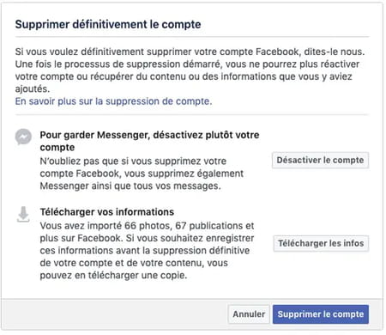Click the download arrow icon
The height and width of the screenshot is (335, 386).
pos(23,214)
